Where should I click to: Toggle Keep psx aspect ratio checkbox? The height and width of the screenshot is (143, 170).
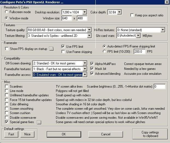pyautogui.click(x=132, y=15)
